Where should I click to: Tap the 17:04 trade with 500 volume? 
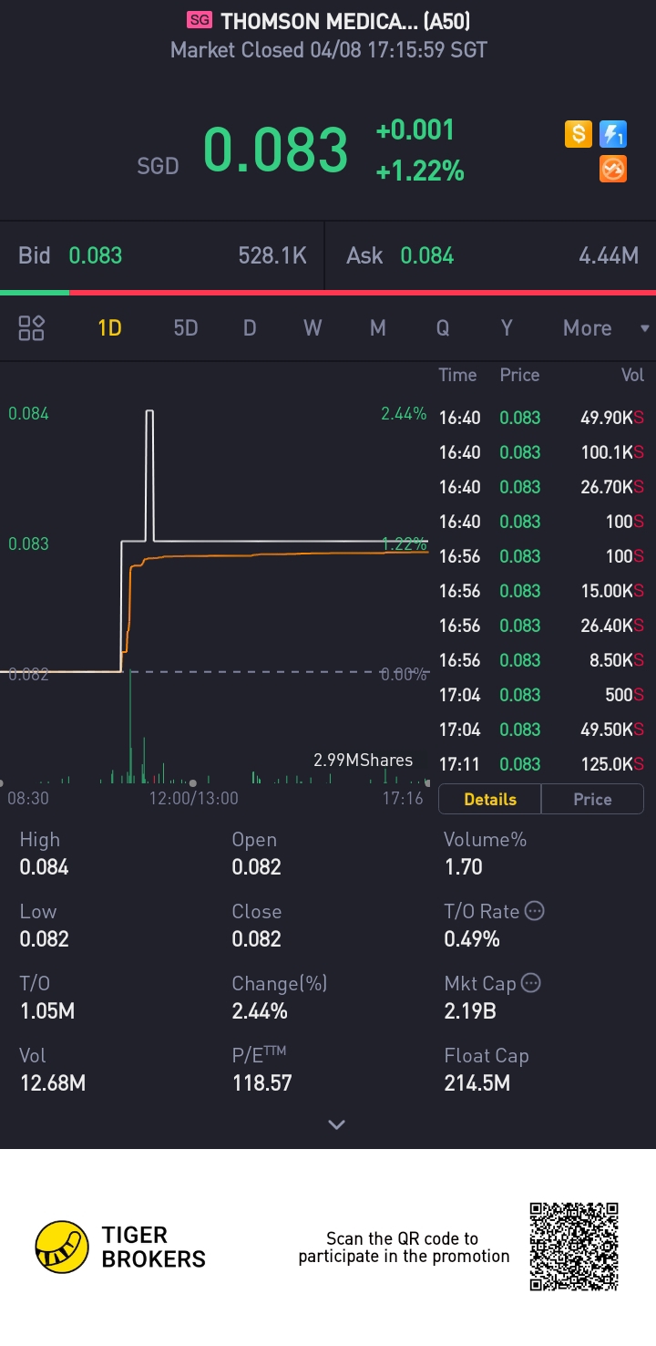[x=541, y=695]
